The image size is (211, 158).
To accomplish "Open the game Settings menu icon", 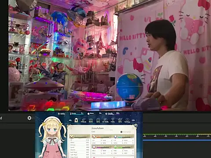I will click(x=127, y=120).
